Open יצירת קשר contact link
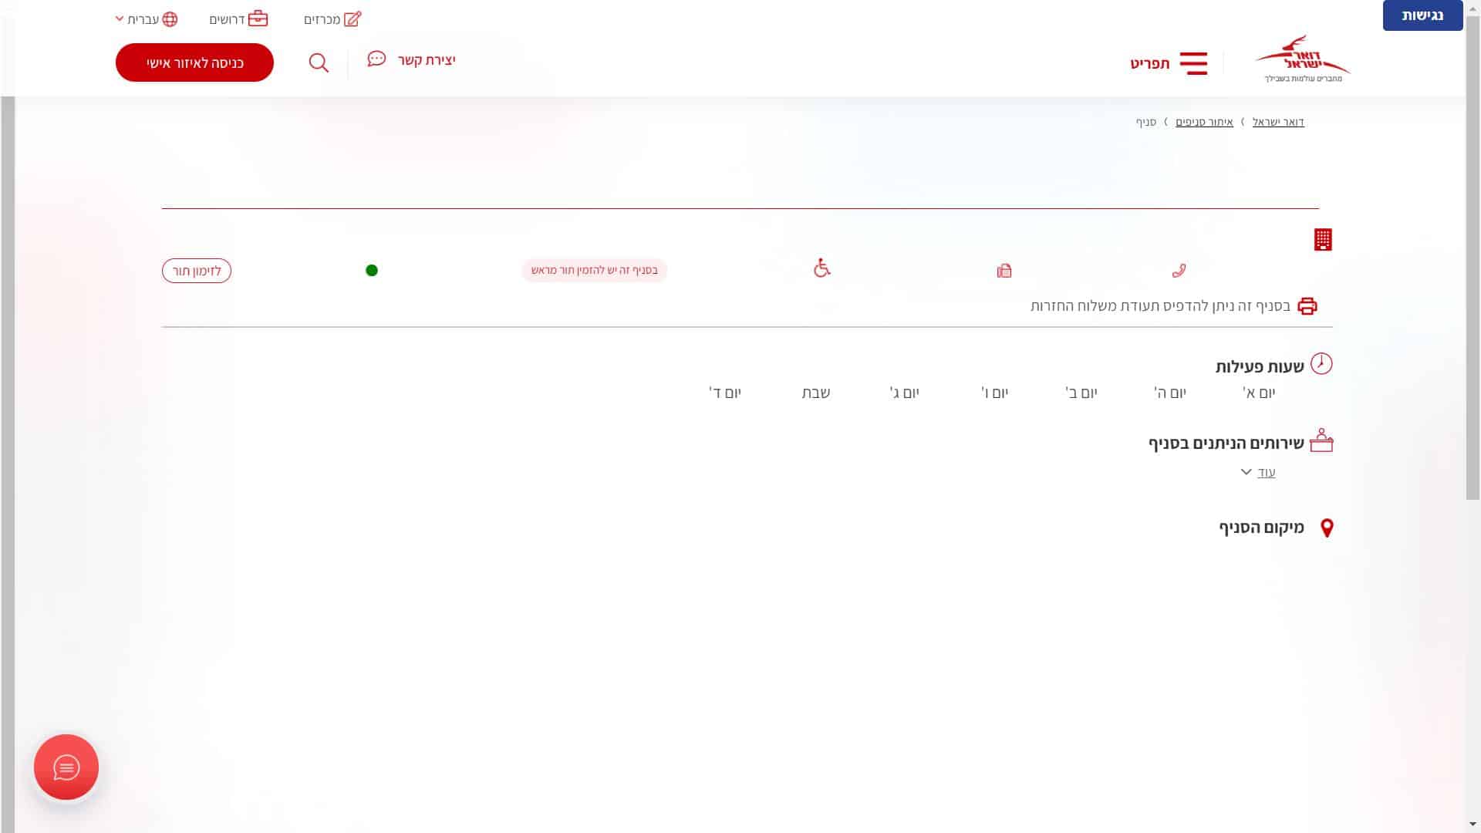The width and height of the screenshot is (1481, 833). (x=427, y=60)
